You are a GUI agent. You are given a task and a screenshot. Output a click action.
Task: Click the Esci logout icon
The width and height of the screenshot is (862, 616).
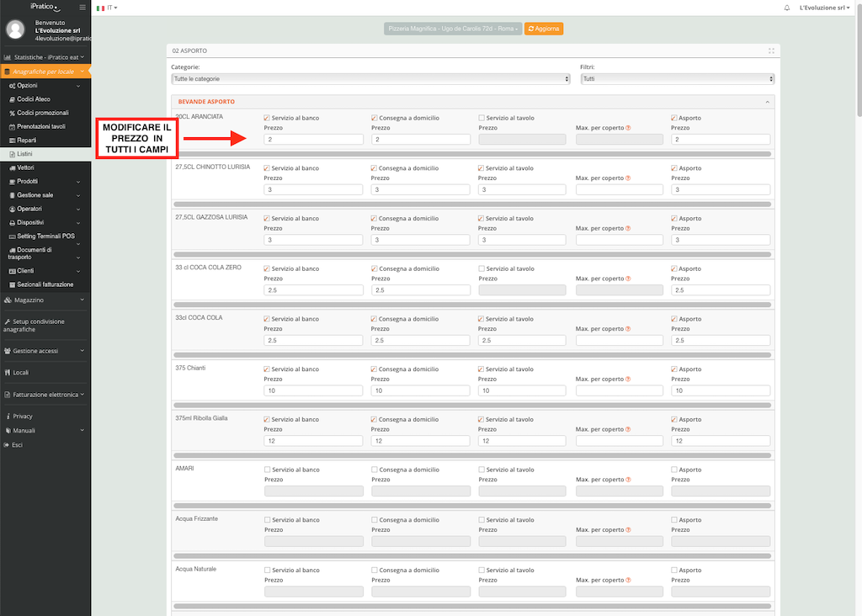coord(8,444)
